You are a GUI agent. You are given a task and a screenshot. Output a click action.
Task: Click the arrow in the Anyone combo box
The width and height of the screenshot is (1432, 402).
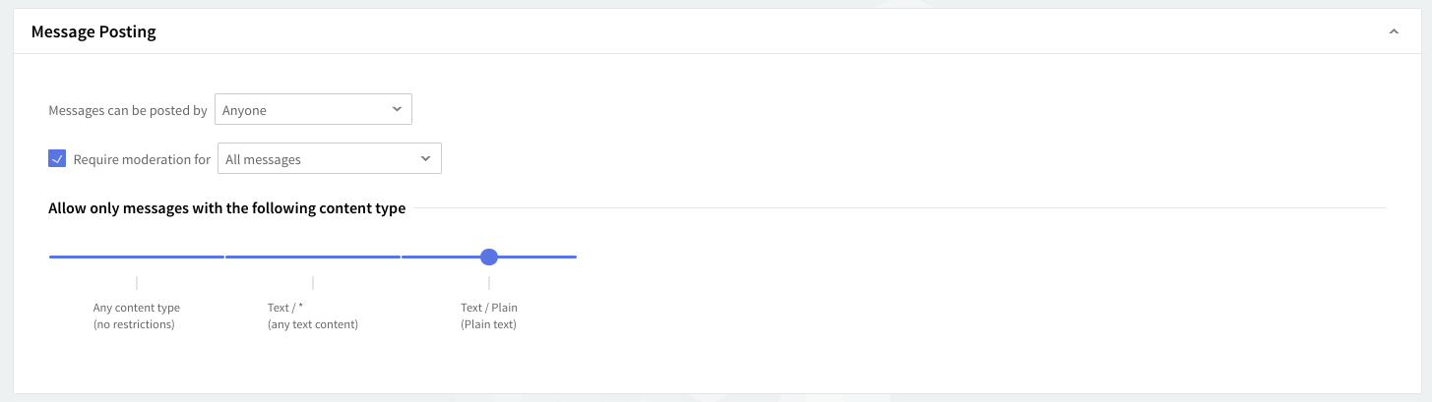tap(397, 109)
